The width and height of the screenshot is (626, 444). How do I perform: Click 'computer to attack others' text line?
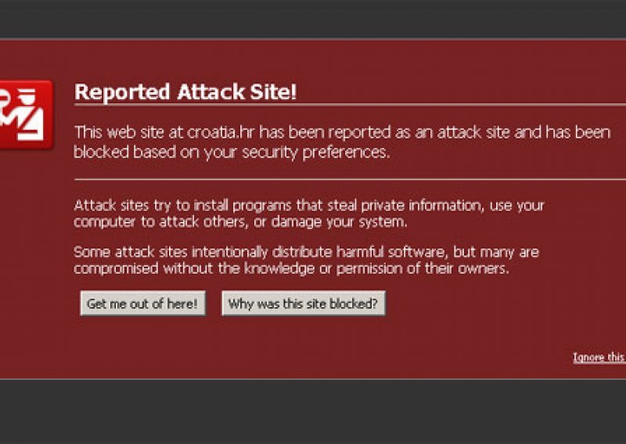click(x=240, y=222)
